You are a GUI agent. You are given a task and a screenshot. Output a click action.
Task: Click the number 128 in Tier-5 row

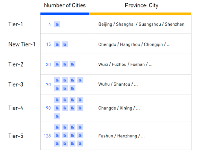[47, 136]
